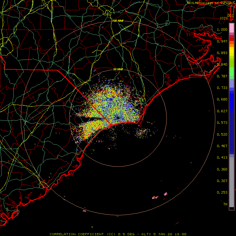The height and width of the screenshot is (236, 236).
Task: Pick the pink segment of the color bar
Action: pyautogui.click(x=232, y=28)
